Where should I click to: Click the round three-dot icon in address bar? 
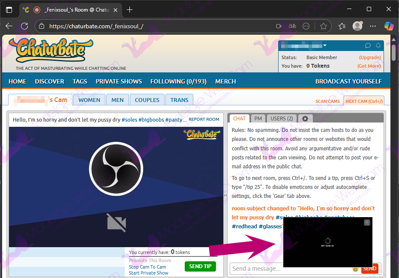(306, 26)
